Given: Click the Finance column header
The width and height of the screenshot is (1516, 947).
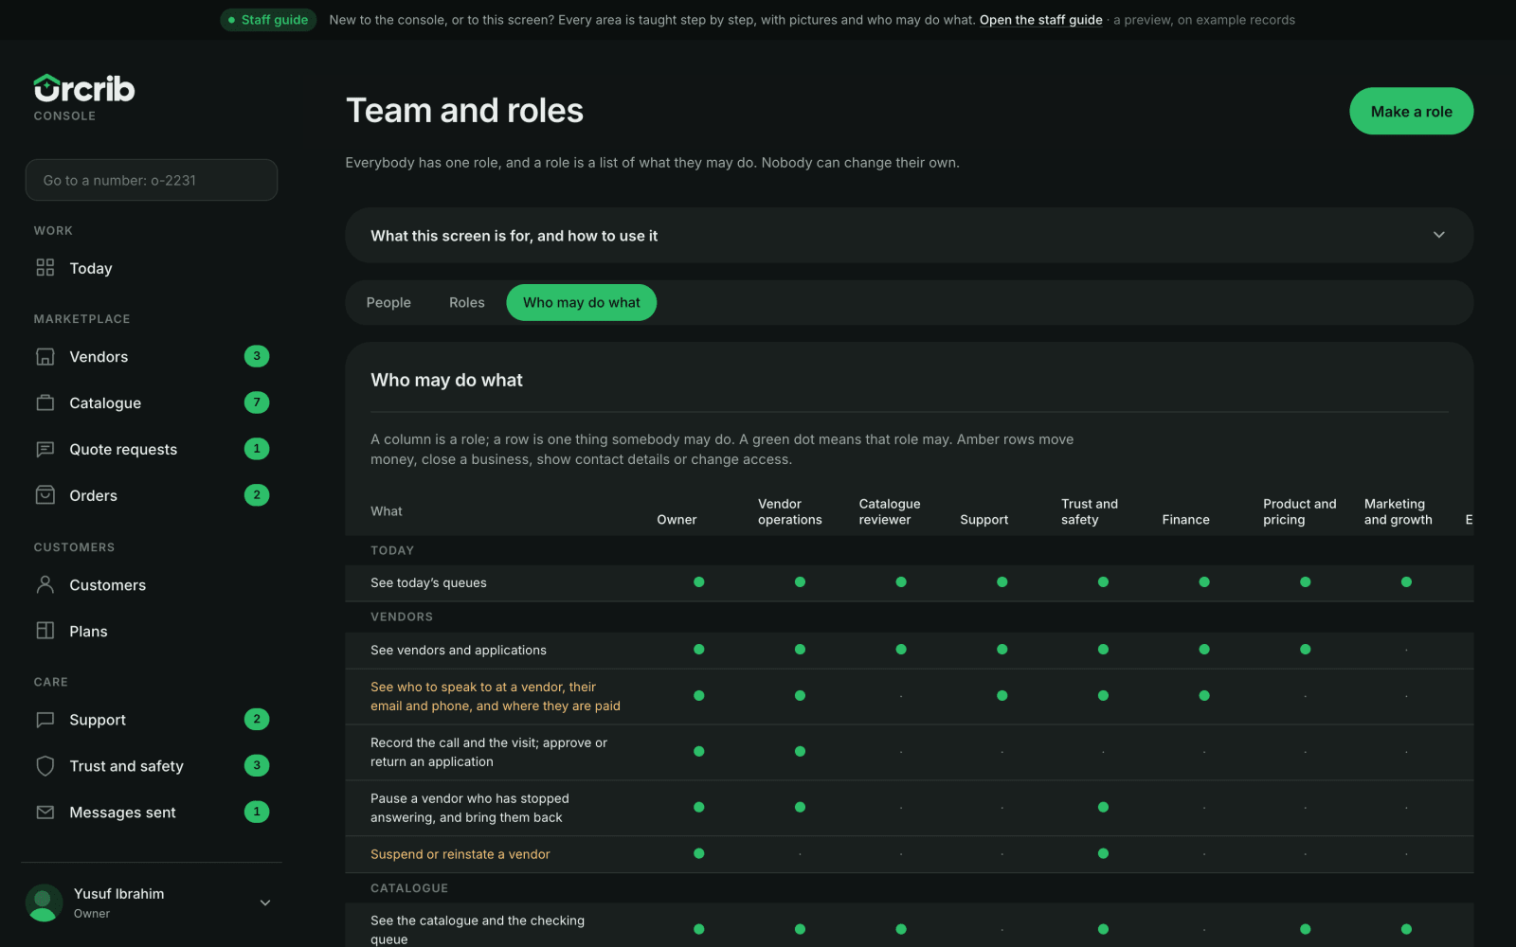Looking at the screenshot, I should [1185, 520].
